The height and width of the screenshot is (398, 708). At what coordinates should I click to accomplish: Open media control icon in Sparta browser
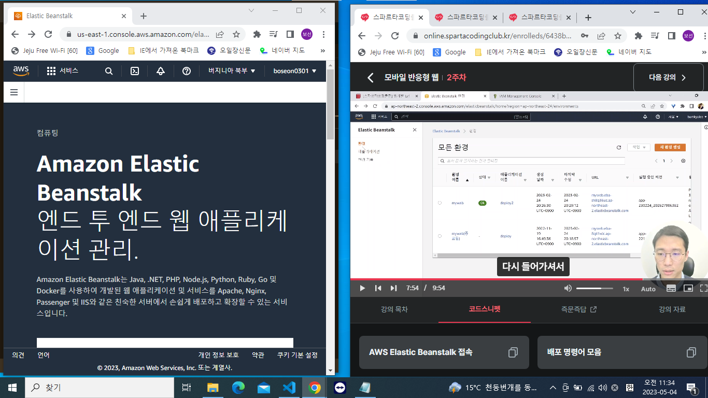click(x=655, y=36)
